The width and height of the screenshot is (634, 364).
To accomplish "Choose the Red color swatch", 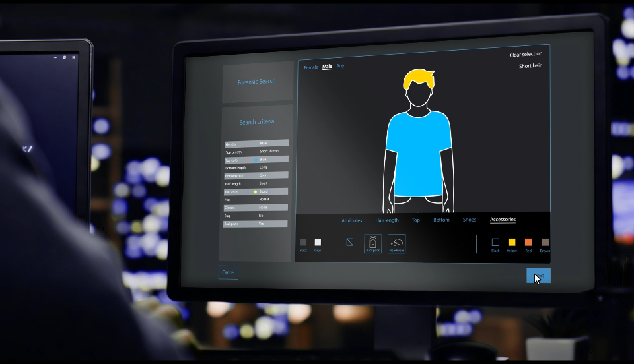I will tap(528, 242).
